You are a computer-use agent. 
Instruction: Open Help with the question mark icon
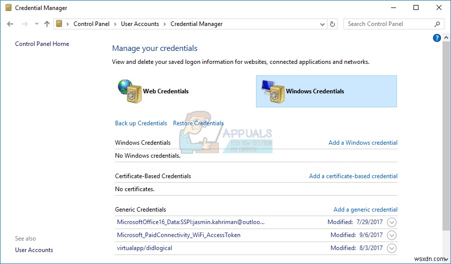436,38
